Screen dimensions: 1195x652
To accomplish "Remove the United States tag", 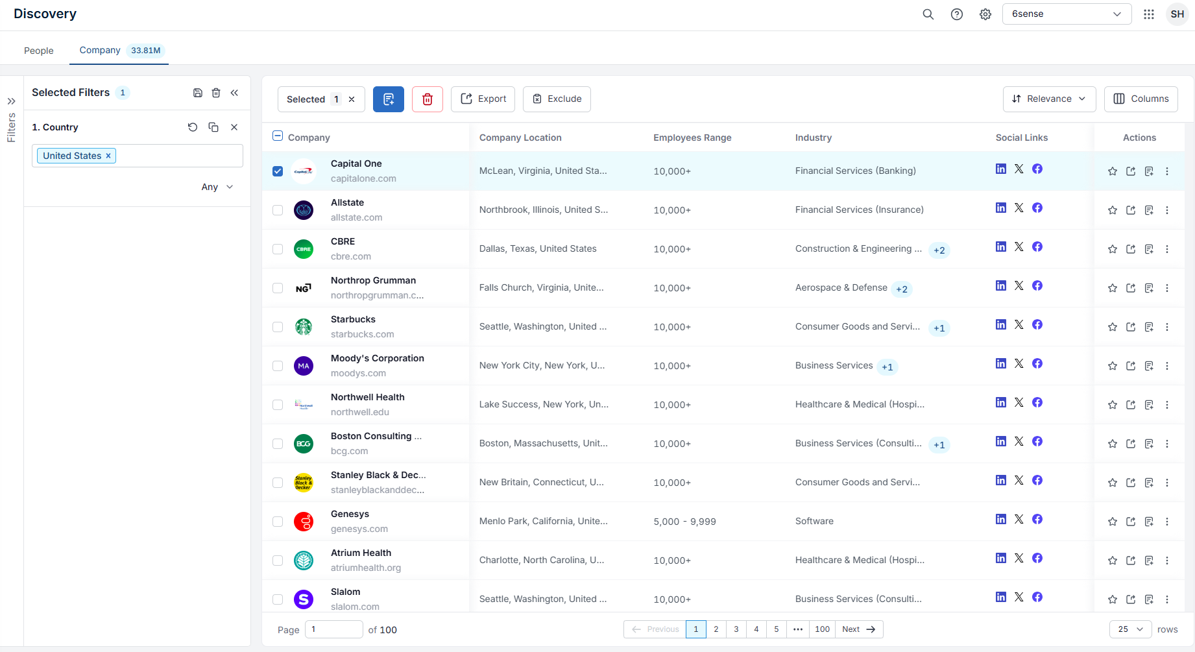I will [108, 156].
